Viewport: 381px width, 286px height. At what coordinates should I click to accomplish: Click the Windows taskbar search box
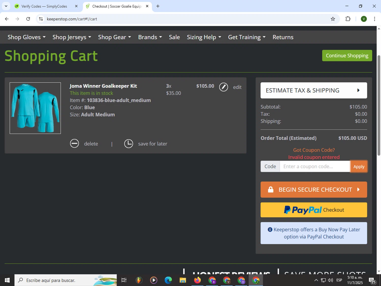tap(66, 280)
